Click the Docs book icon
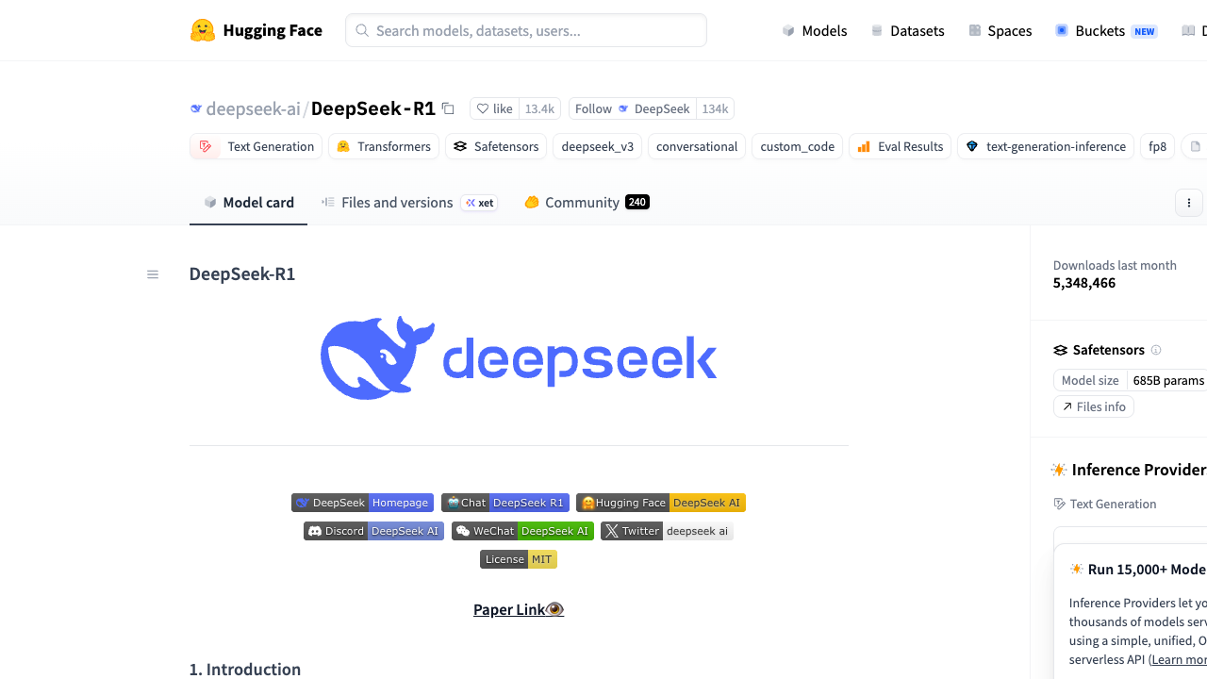 pyautogui.click(x=1188, y=30)
